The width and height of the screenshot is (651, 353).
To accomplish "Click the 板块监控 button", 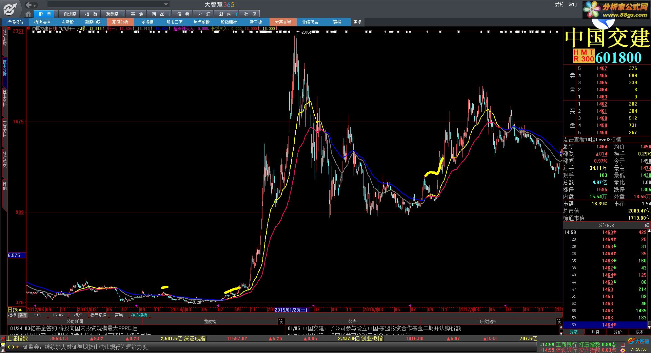I will click(42, 22).
